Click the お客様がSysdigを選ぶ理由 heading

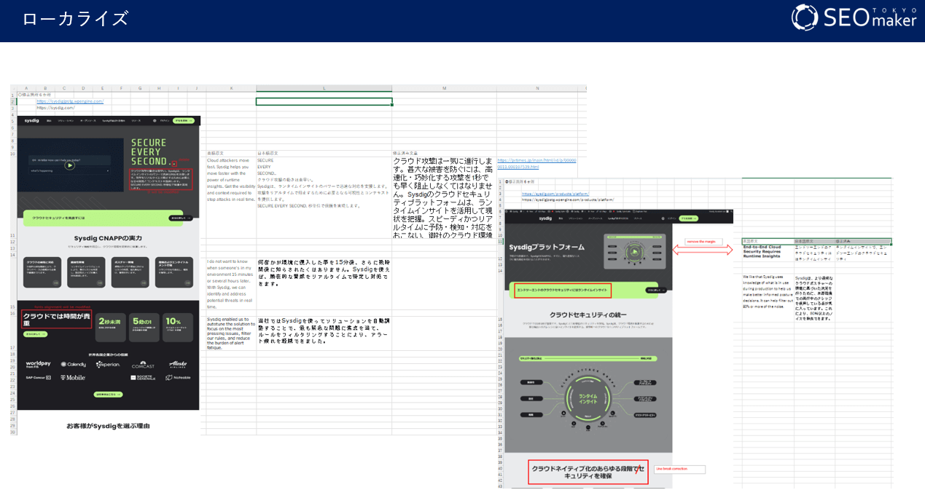pyautogui.click(x=108, y=426)
